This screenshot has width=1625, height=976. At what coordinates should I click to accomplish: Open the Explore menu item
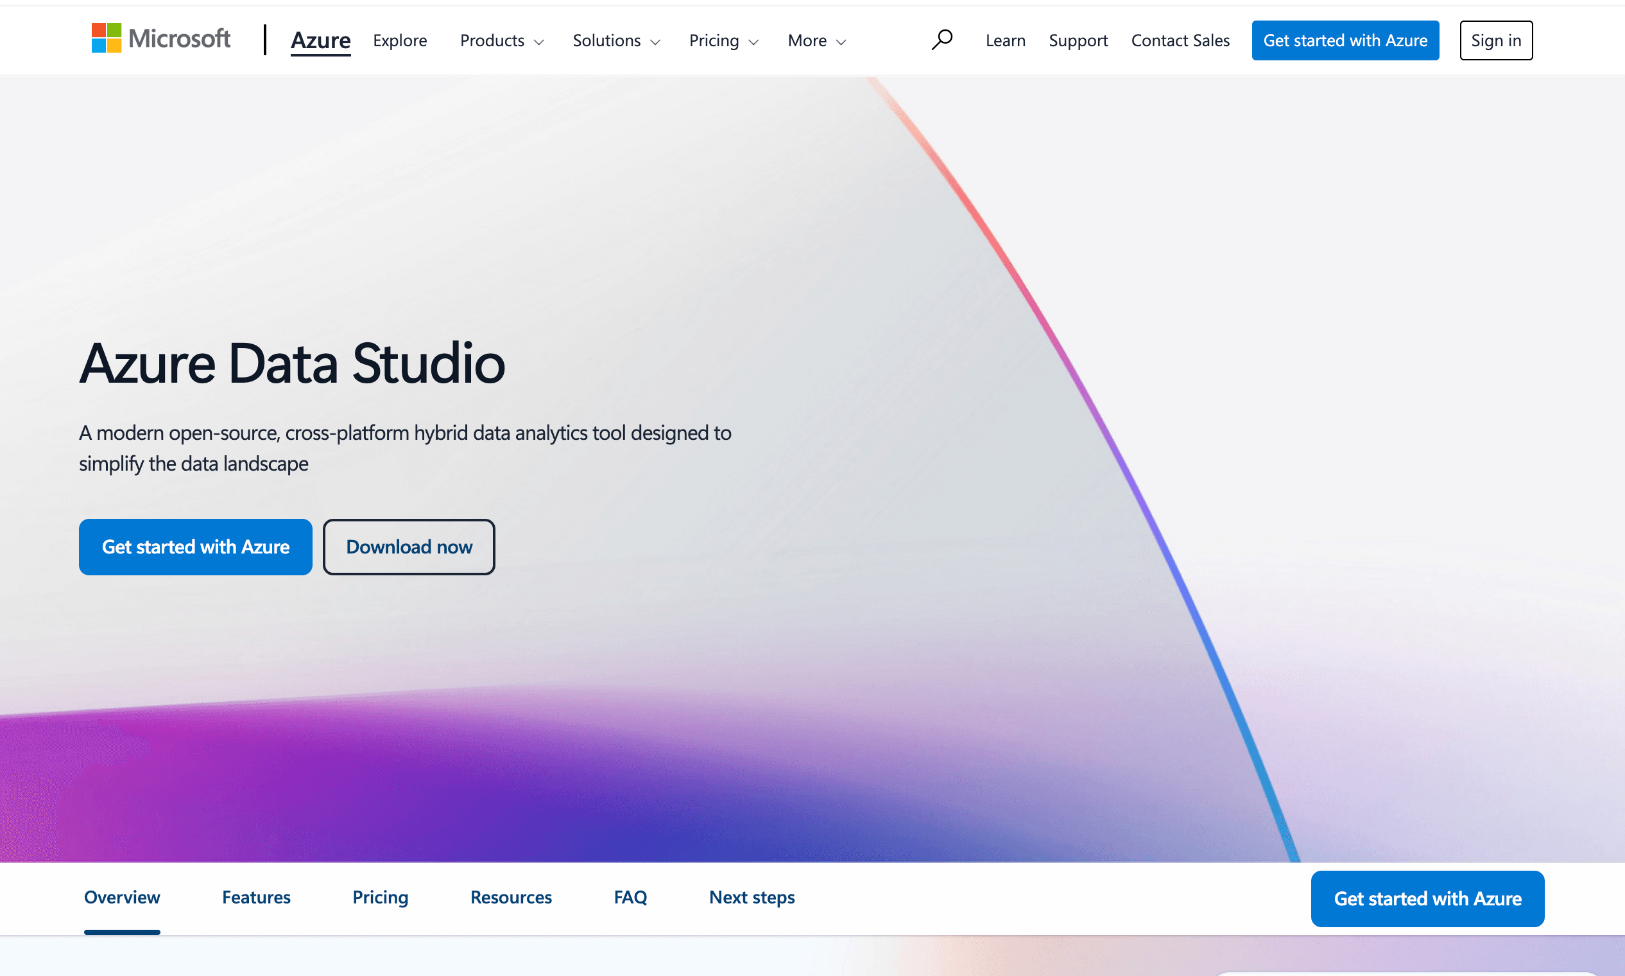coord(400,41)
